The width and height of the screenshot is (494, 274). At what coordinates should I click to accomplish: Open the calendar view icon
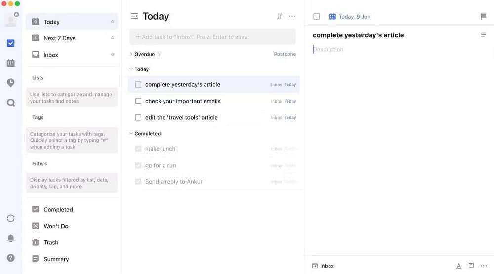point(11,63)
